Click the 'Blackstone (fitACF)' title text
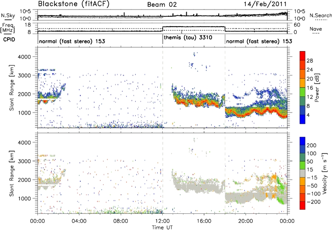The width and height of the screenshot is (332, 230). 74,4
